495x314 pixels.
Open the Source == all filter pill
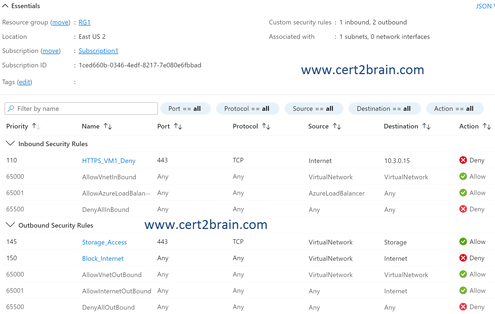pos(313,109)
